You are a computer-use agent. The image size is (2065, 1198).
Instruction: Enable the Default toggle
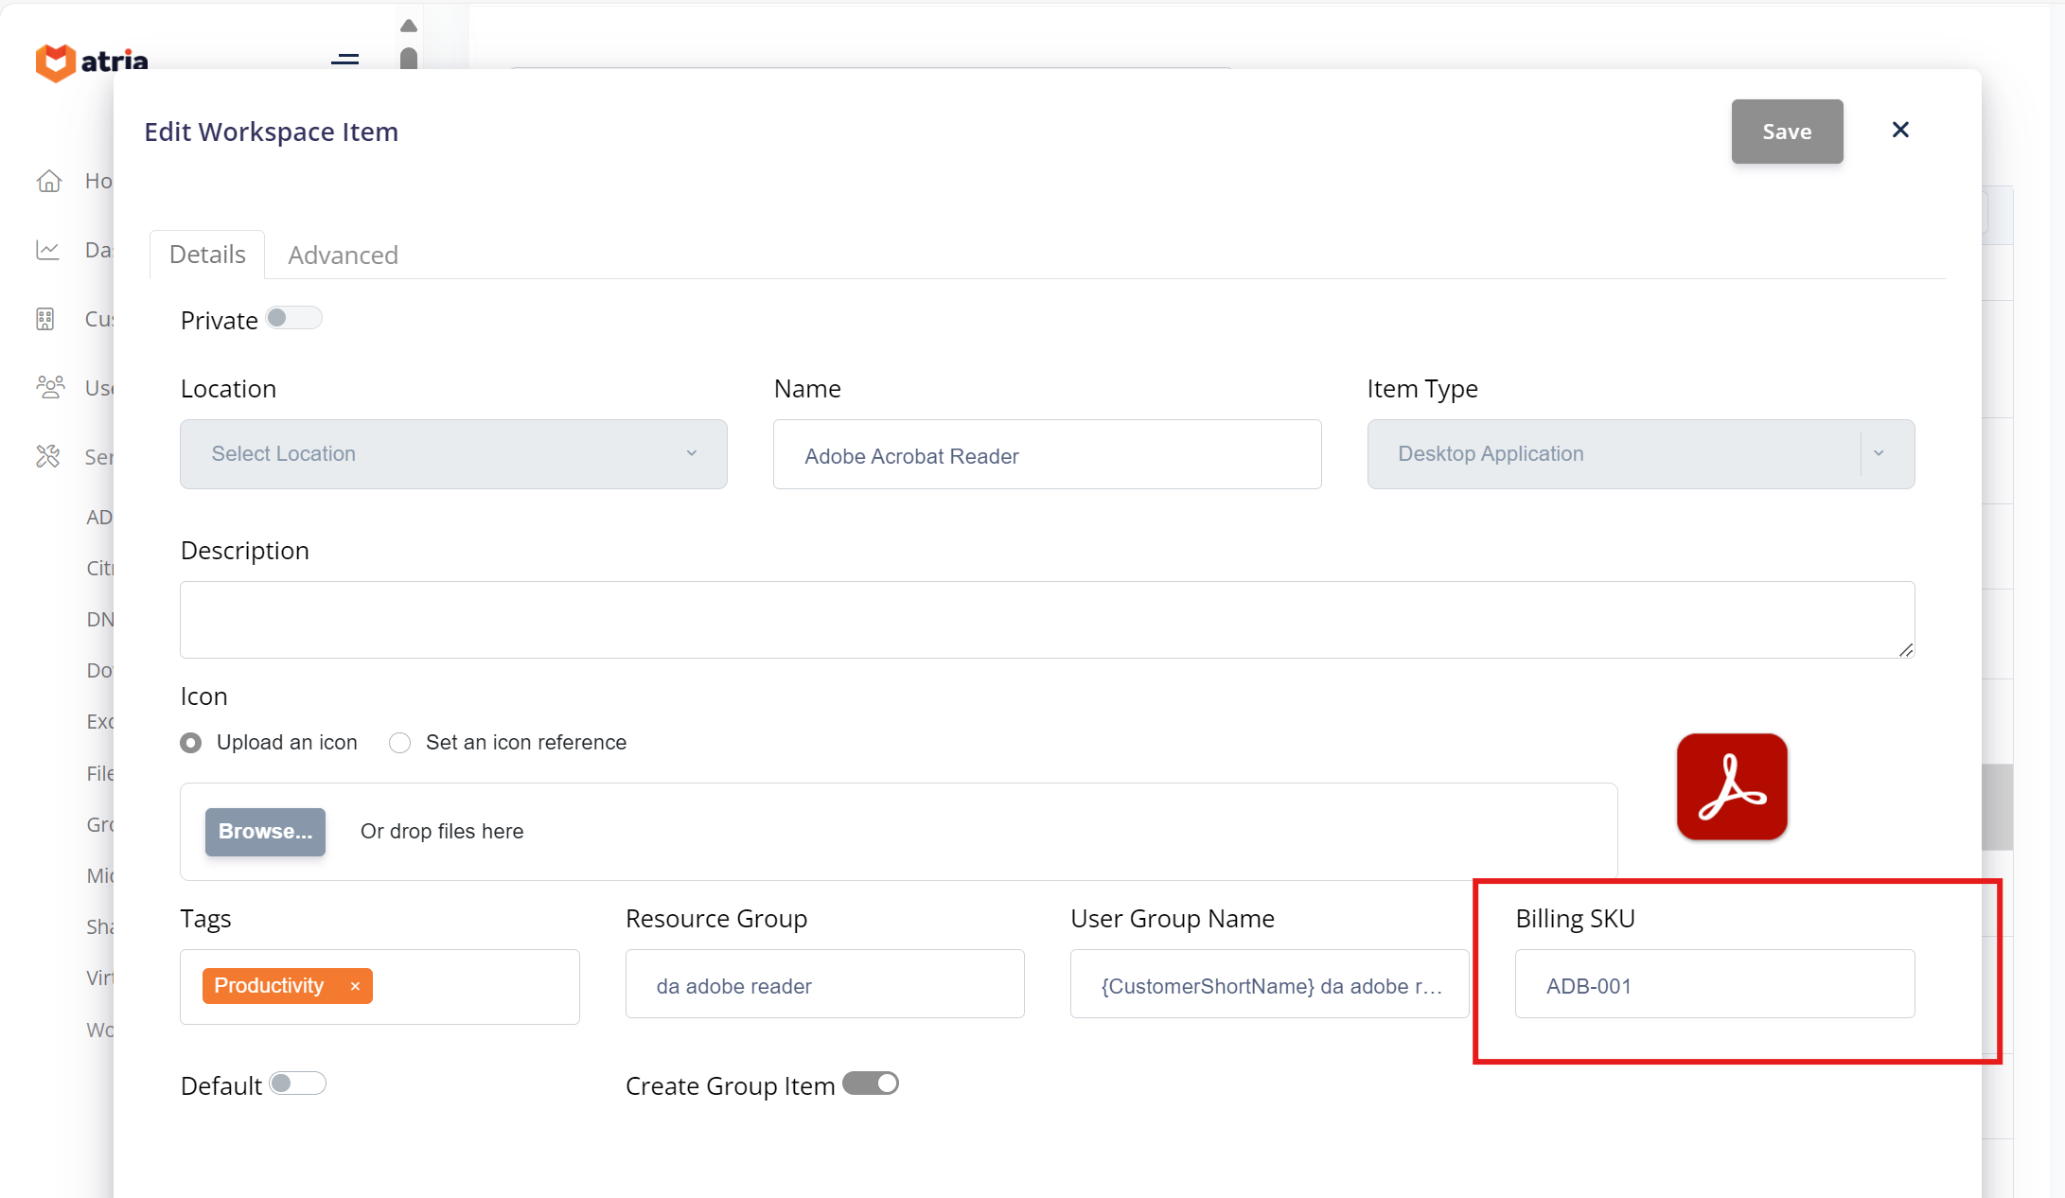tap(297, 1083)
